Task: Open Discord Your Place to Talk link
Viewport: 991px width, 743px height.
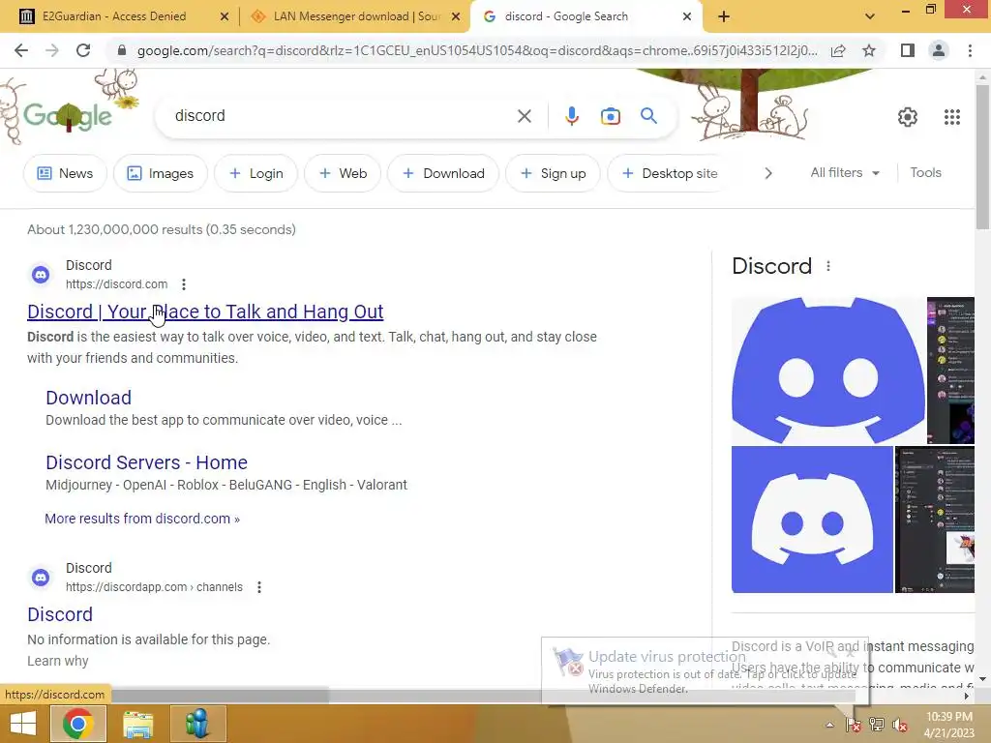Action: coord(205,312)
